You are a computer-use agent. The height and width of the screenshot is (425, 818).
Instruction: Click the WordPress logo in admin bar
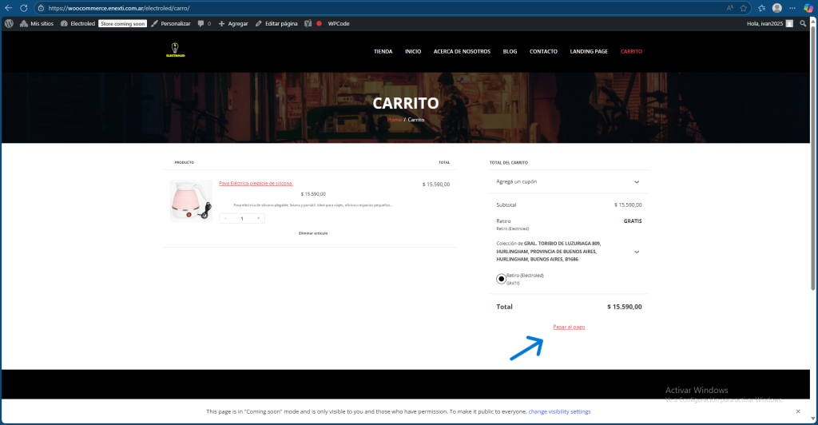point(9,24)
